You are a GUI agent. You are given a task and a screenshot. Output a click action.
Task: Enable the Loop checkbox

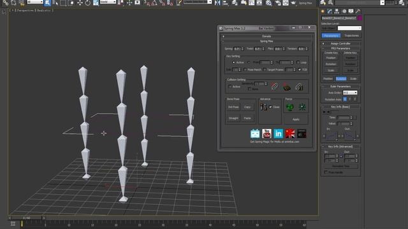(x=298, y=62)
